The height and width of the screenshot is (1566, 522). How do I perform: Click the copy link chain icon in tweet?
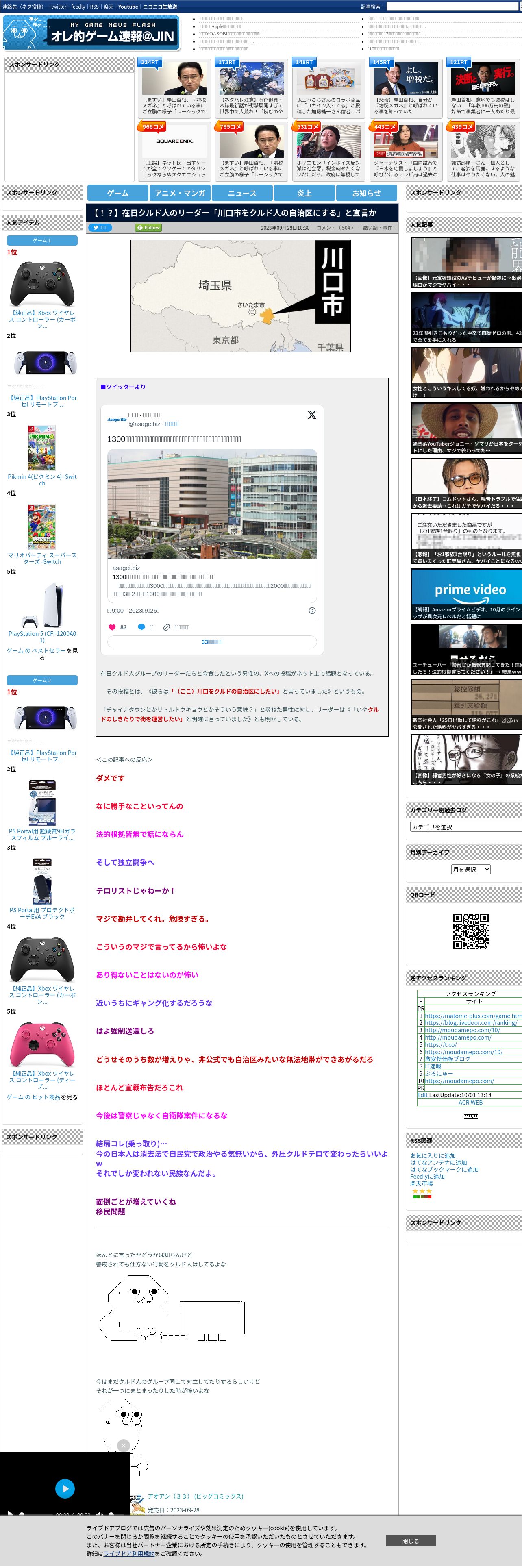167,627
